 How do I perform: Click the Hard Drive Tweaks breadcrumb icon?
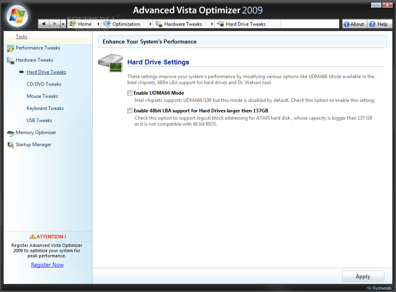pos(220,24)
